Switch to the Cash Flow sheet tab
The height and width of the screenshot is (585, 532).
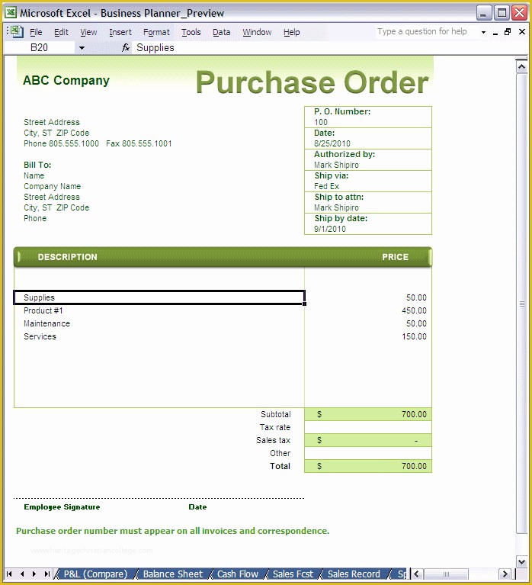[x=238, y=574]
